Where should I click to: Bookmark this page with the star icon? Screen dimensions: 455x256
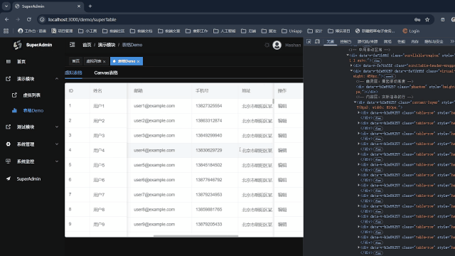(427, 19)
